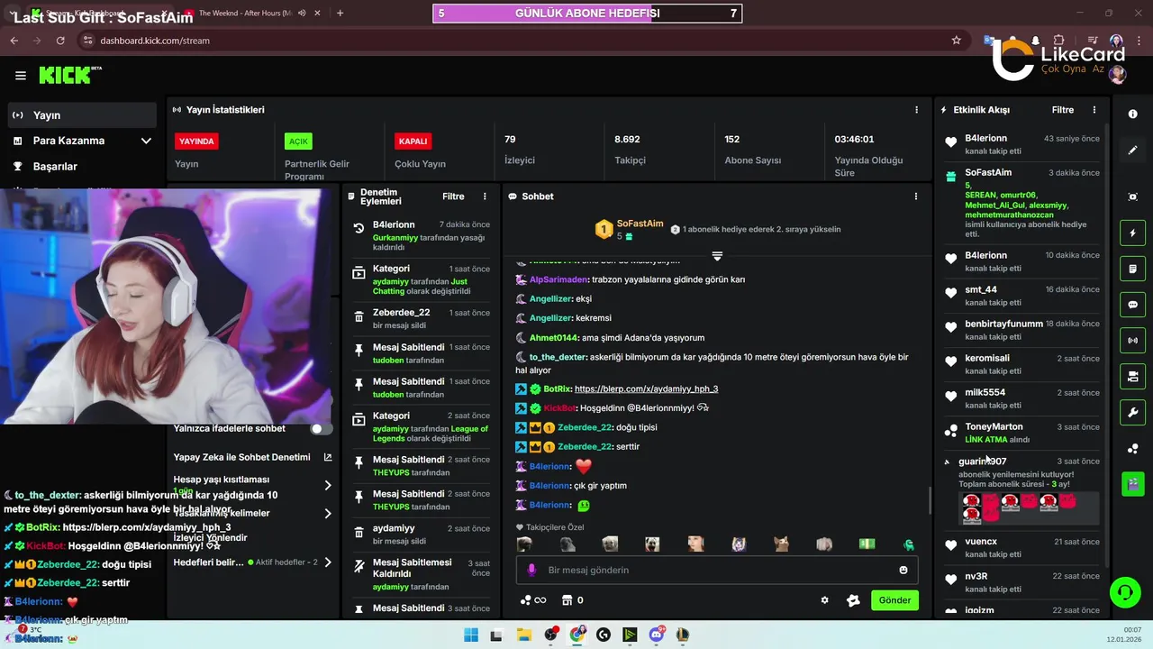Collapse the pinned gift banner in chat

click(x=717, y=256)
